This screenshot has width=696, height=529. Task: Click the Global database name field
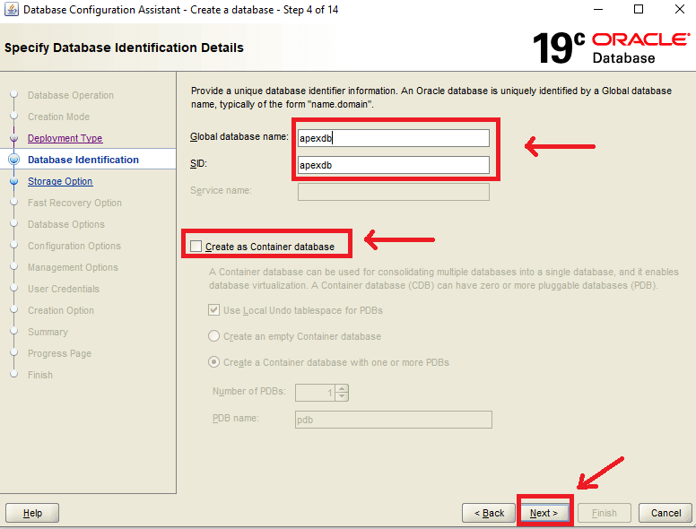pyautogui.click(x=392, y=138)
